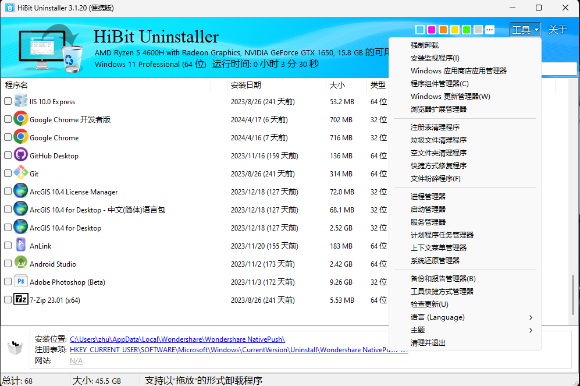Click the AnLink program icon
This screenshot has height=386, width=580.
point(21,245)
